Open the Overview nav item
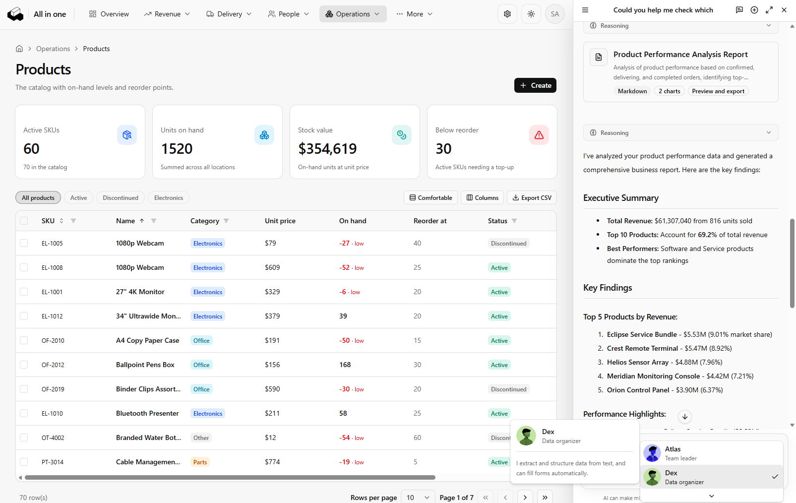 click(x=109, y=14)
